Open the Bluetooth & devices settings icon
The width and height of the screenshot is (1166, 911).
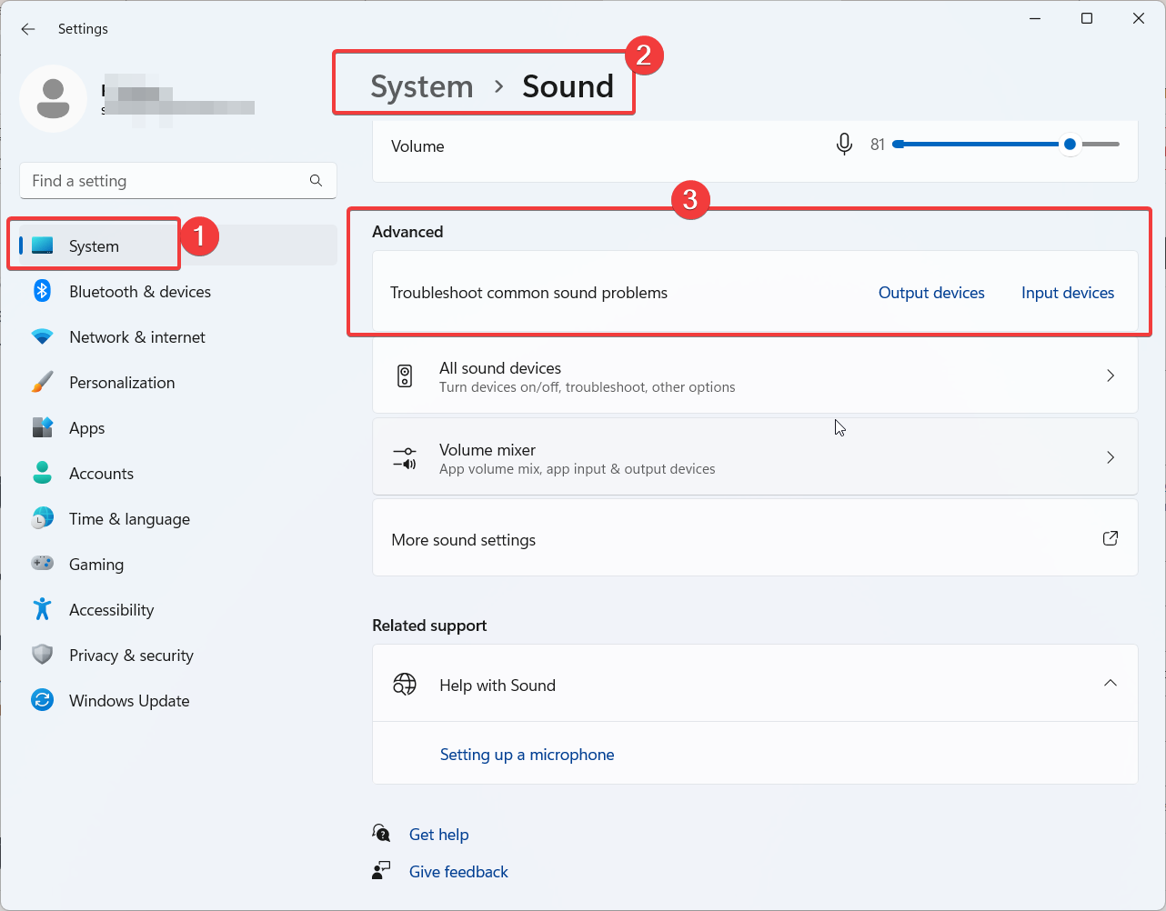click(42, 291)
